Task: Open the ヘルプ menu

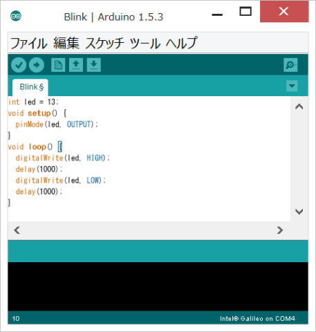Action: tap(181, 43)
